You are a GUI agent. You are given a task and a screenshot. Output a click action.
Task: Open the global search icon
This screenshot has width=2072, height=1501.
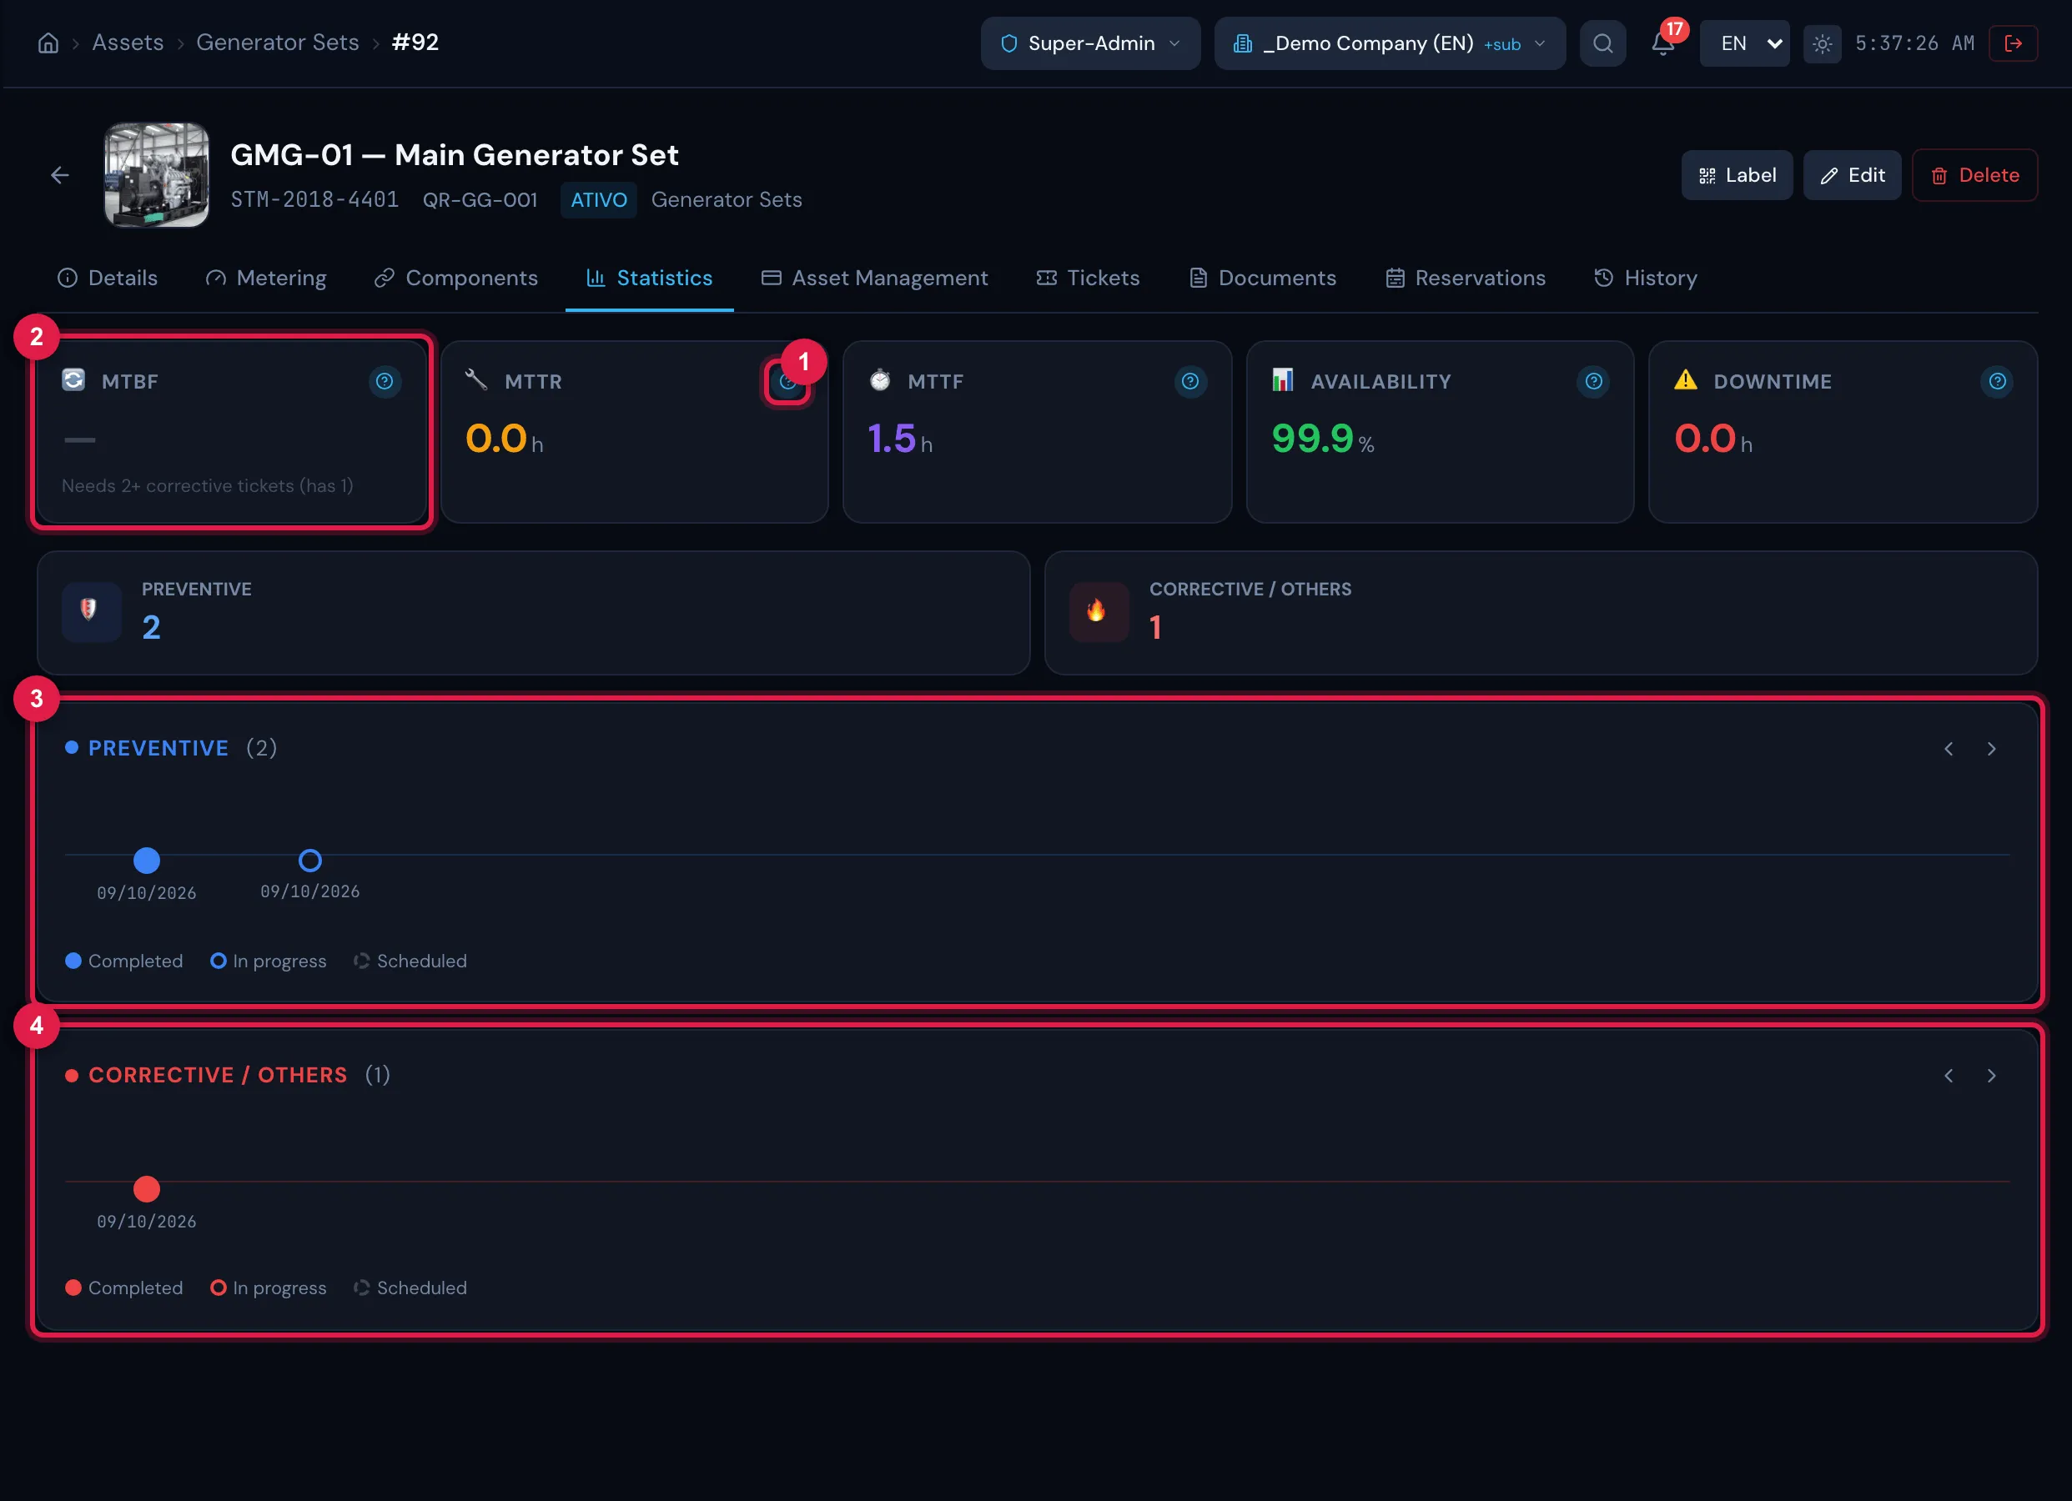pyautogui.click(x=1602, y=43)
